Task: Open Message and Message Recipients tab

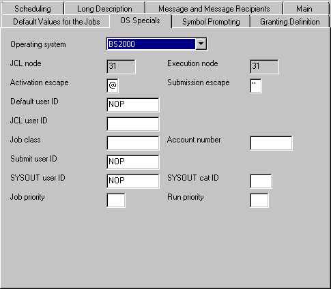Action: click(214, 8)
